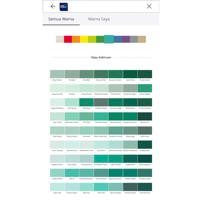Select the Emerald City swatch
202x202 pixels.
click(x=145, y=187)
